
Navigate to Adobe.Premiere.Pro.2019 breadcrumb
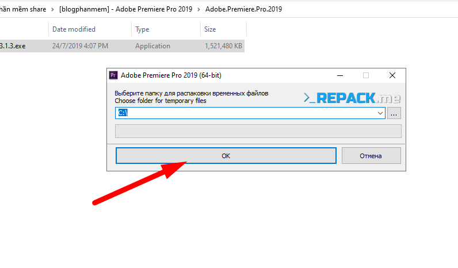pos(243,9)
